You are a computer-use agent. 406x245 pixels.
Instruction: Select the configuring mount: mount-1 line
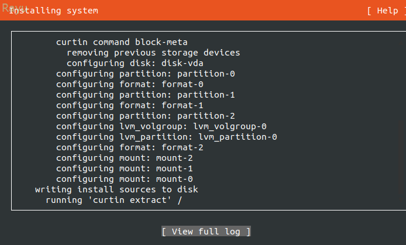[x=125, y=168]
